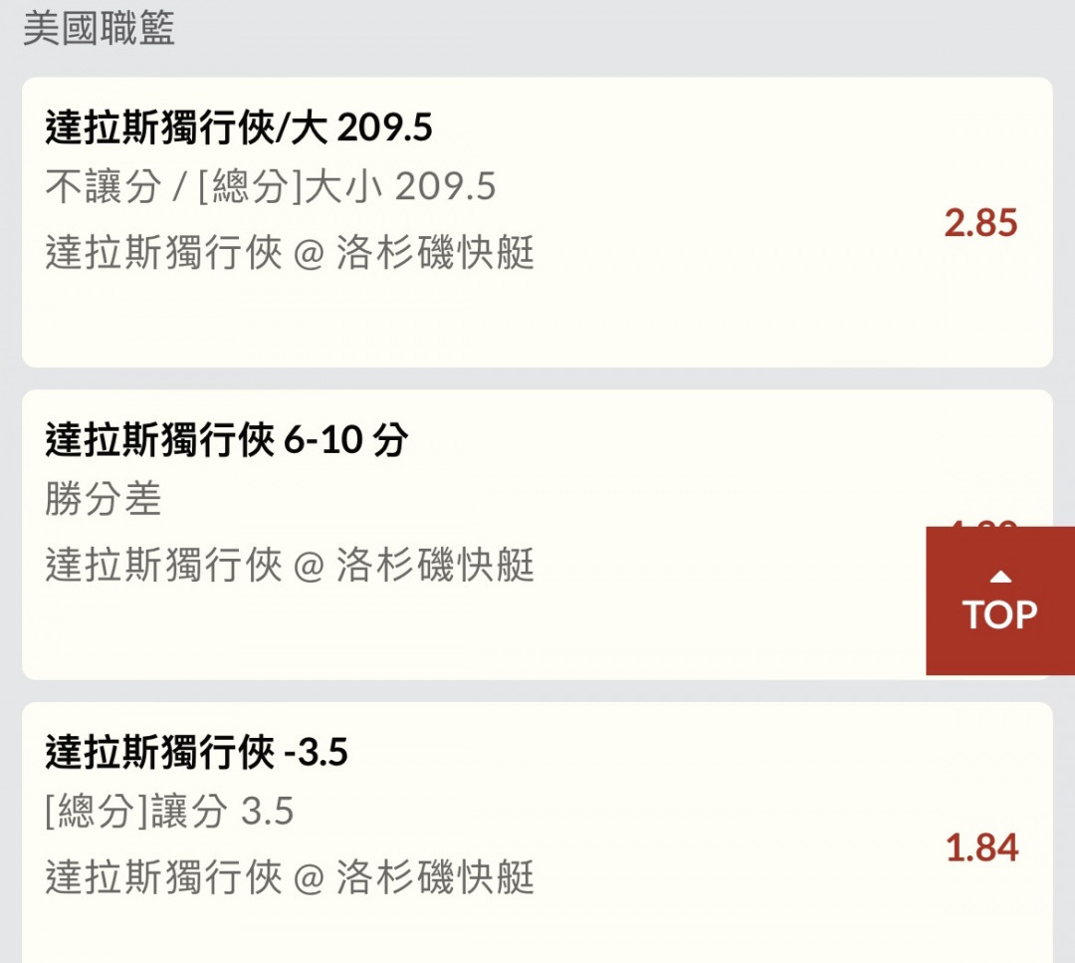Click the 勝分差 market label
Image resolution: width=1075 pixels, height=963 pixels.
[x=103, y=499]
